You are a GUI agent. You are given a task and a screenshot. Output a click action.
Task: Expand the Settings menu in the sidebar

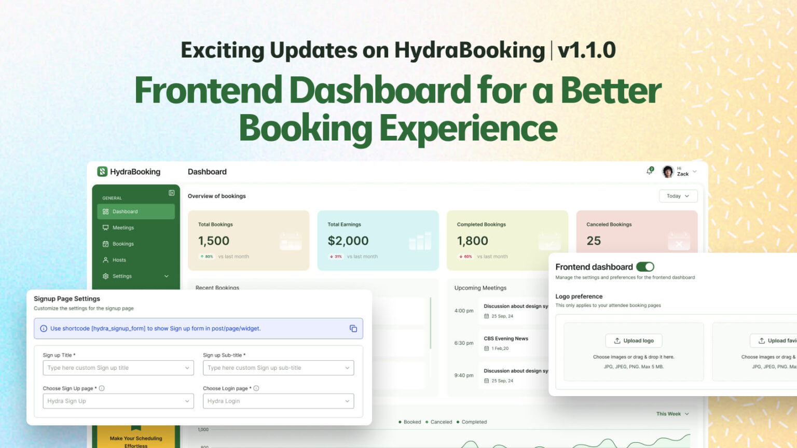(x=135, y=276)
